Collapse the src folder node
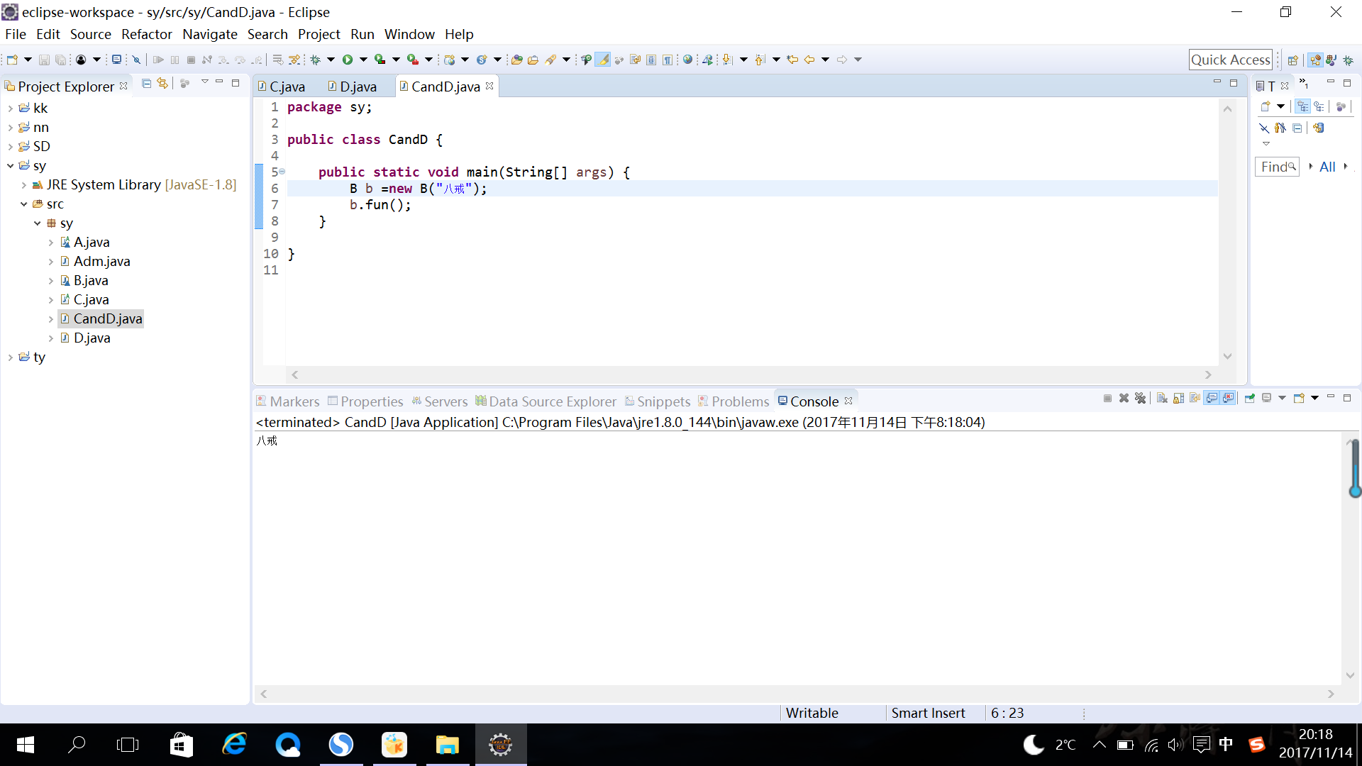Viewport: 1362px width, 766px height. [24, 204]
